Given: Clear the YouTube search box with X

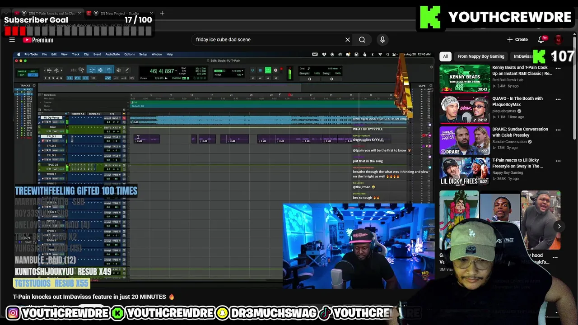Looking at the screenshot, I should (348, 40).
